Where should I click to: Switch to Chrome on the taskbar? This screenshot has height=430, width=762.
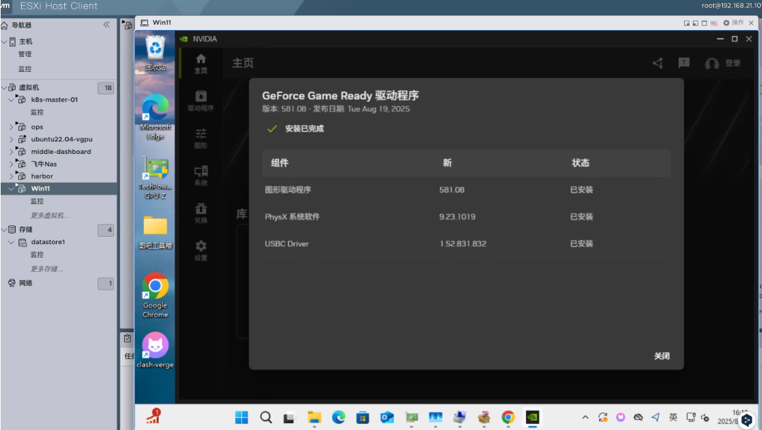508,417
